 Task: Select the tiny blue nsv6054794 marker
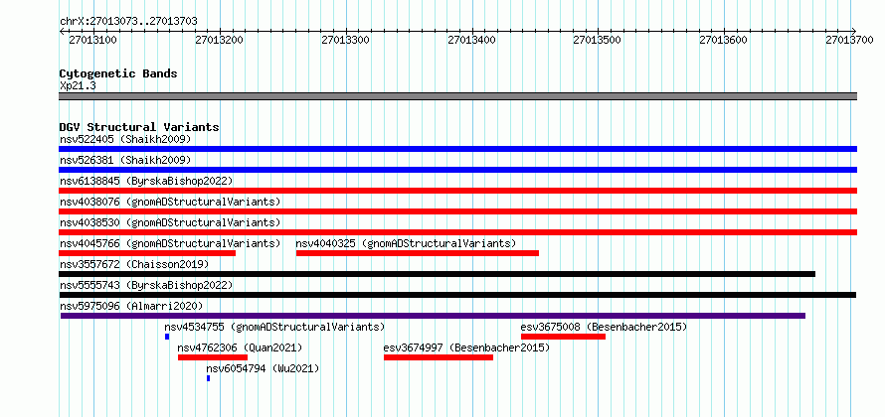[208, 378]
